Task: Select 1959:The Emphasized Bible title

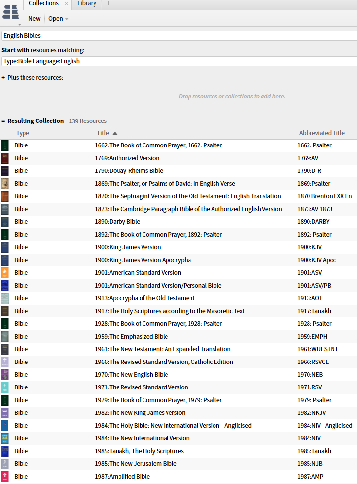Action: coord(131,337)
